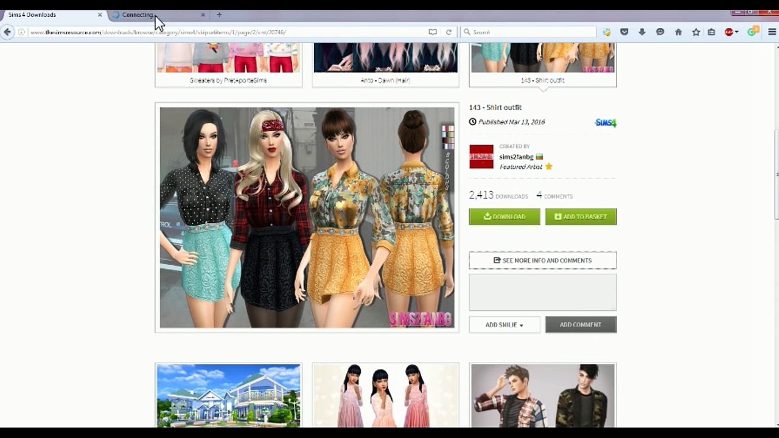This screenshot has width=779, height=438.
Task: Close the Sims 4 Downloads tab
Action: 100,15
